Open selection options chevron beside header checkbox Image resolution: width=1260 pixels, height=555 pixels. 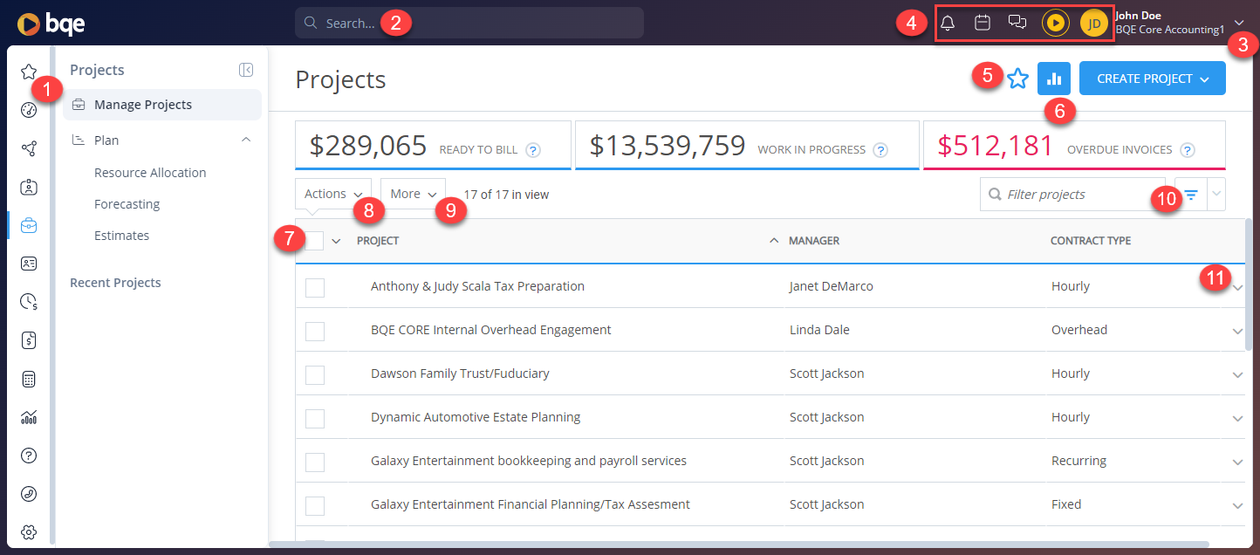pyautogui.click(x=336, y=242)
